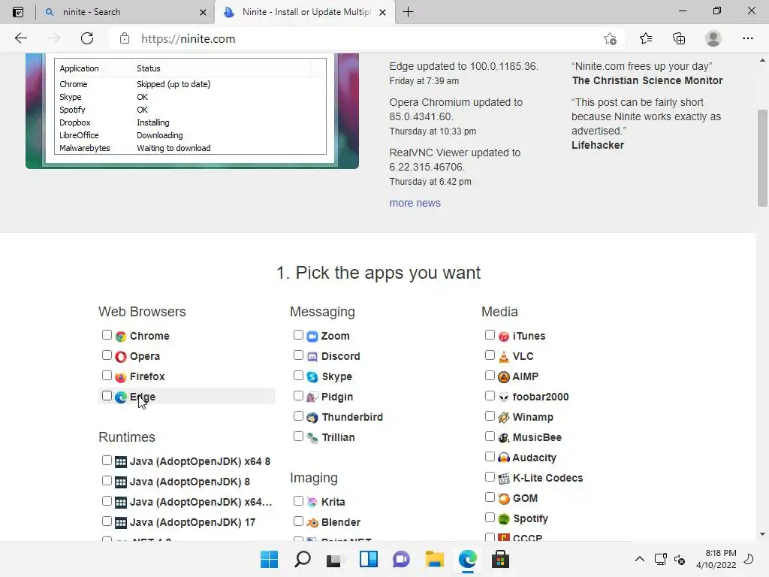This screenshot has width=769, height=577.
Task: Check the Edge checkbox
Action: point(107,396)
